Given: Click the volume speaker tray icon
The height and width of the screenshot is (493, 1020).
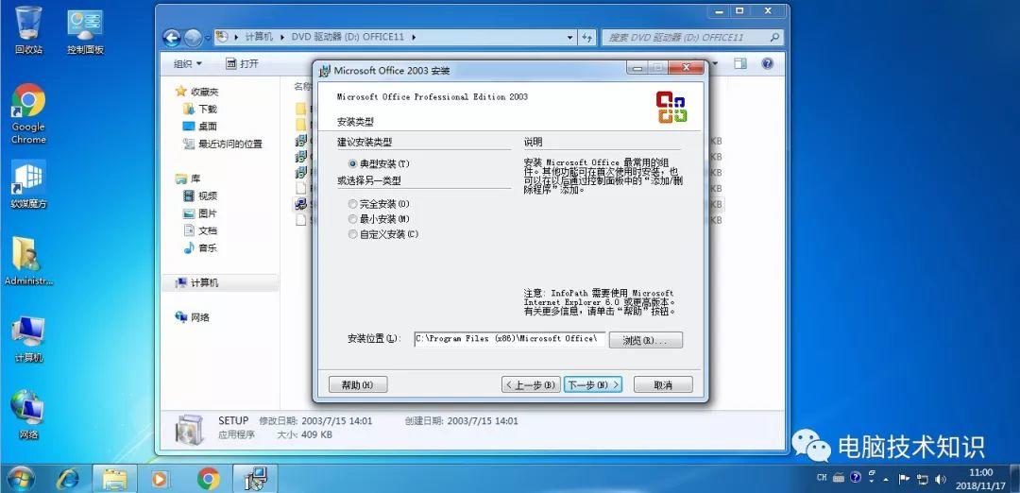Looking at the screenshot, I should point(940,480).
